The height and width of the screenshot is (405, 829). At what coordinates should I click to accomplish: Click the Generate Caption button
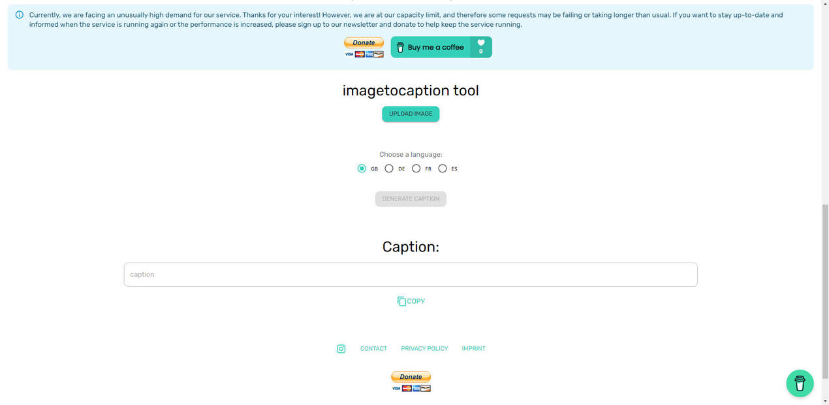tap(410, 199)
